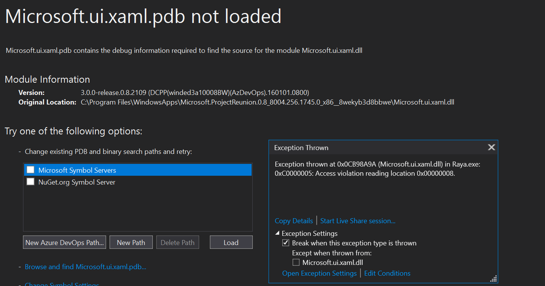
Task: Select the NuGet.org Symbol Server row
Action: (x=138, y=182)
